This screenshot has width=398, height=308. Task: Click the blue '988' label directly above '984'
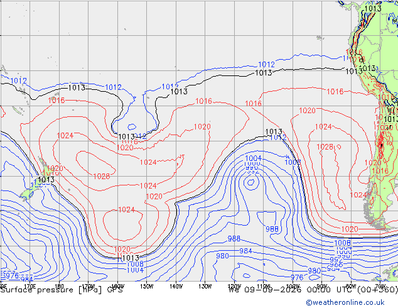pyautogui.click(x=234, y=239)
